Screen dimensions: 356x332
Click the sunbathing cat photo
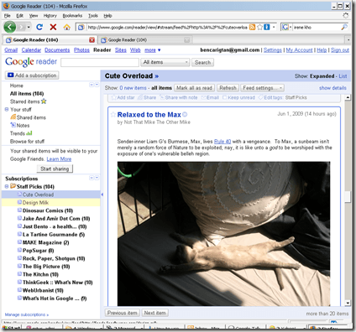pos(223,234)
